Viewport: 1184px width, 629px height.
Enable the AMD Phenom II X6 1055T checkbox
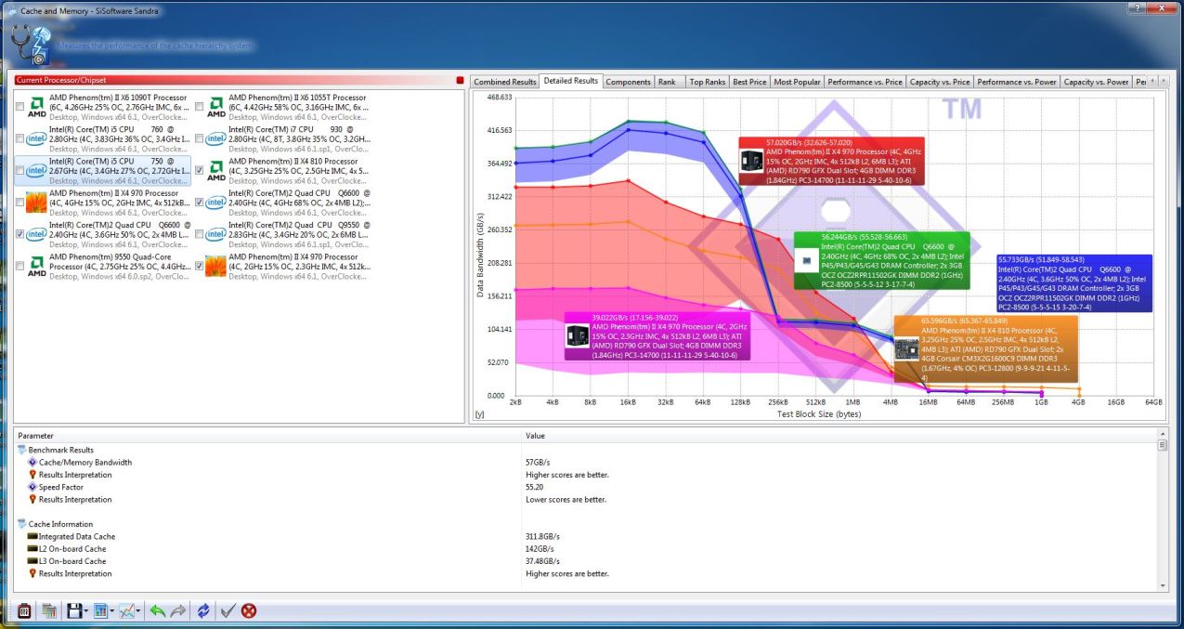tap(200, 108)
